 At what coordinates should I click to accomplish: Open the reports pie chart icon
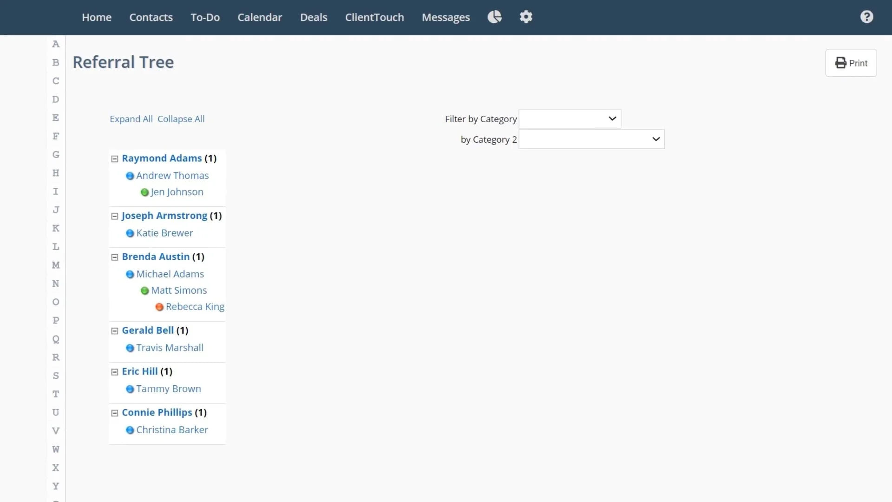tap(494, 17)
